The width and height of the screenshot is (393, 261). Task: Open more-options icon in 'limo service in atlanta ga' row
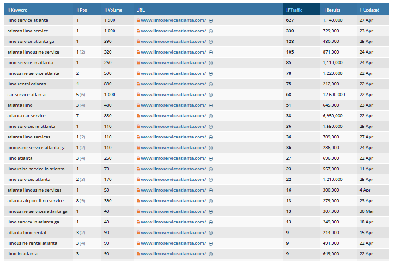211,222
